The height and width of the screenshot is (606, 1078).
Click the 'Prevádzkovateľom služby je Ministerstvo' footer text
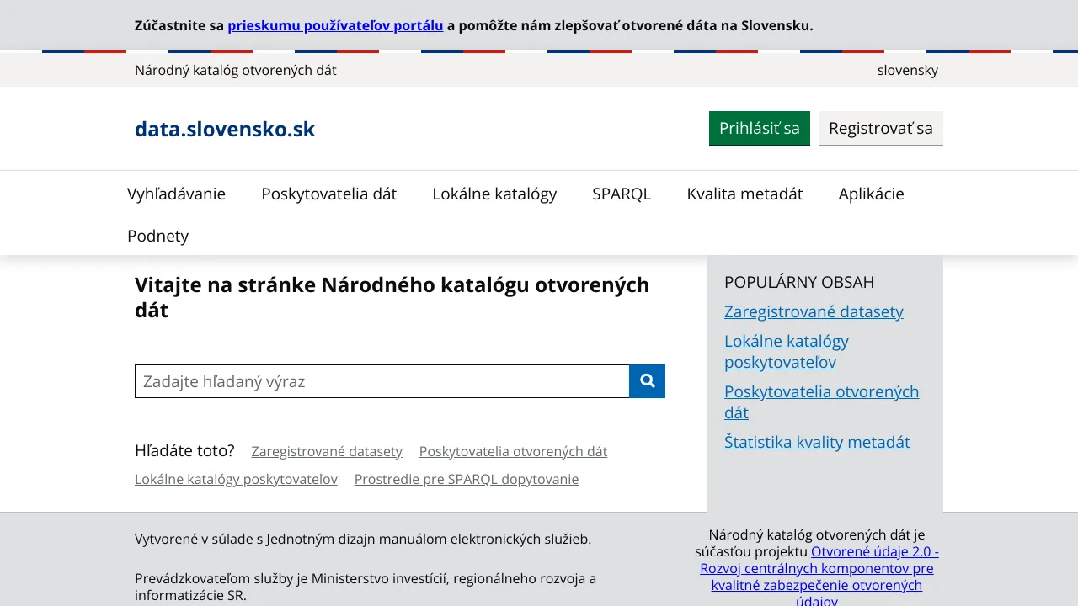pos(366,587)
